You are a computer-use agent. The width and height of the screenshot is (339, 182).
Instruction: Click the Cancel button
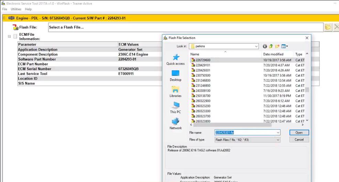299,140
